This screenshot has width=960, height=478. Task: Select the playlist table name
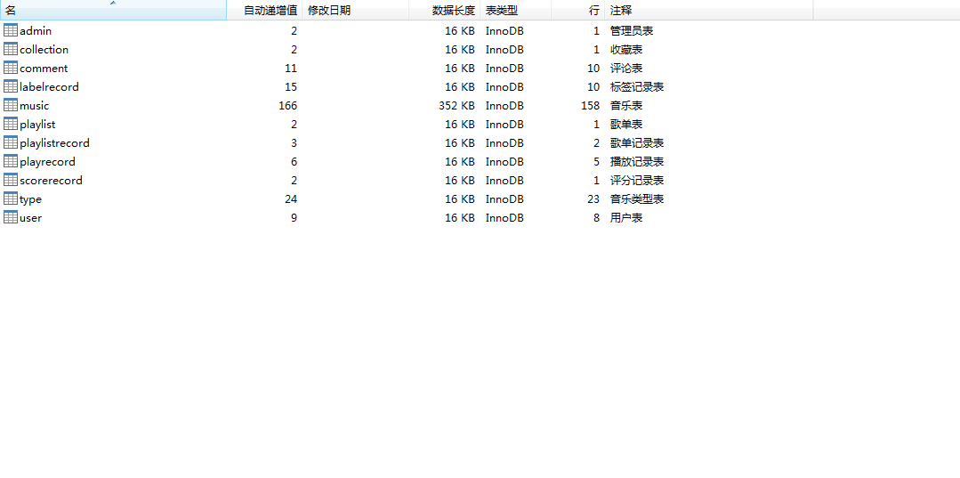(37, 125)
